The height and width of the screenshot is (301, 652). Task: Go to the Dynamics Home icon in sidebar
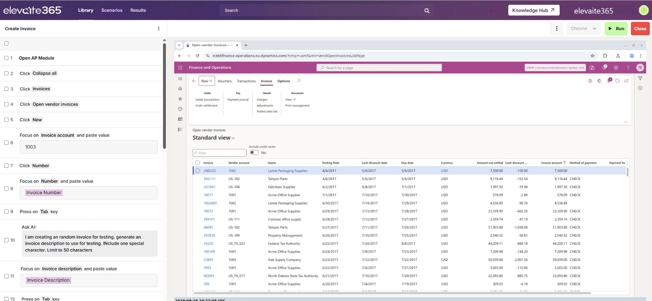[180, 88]
